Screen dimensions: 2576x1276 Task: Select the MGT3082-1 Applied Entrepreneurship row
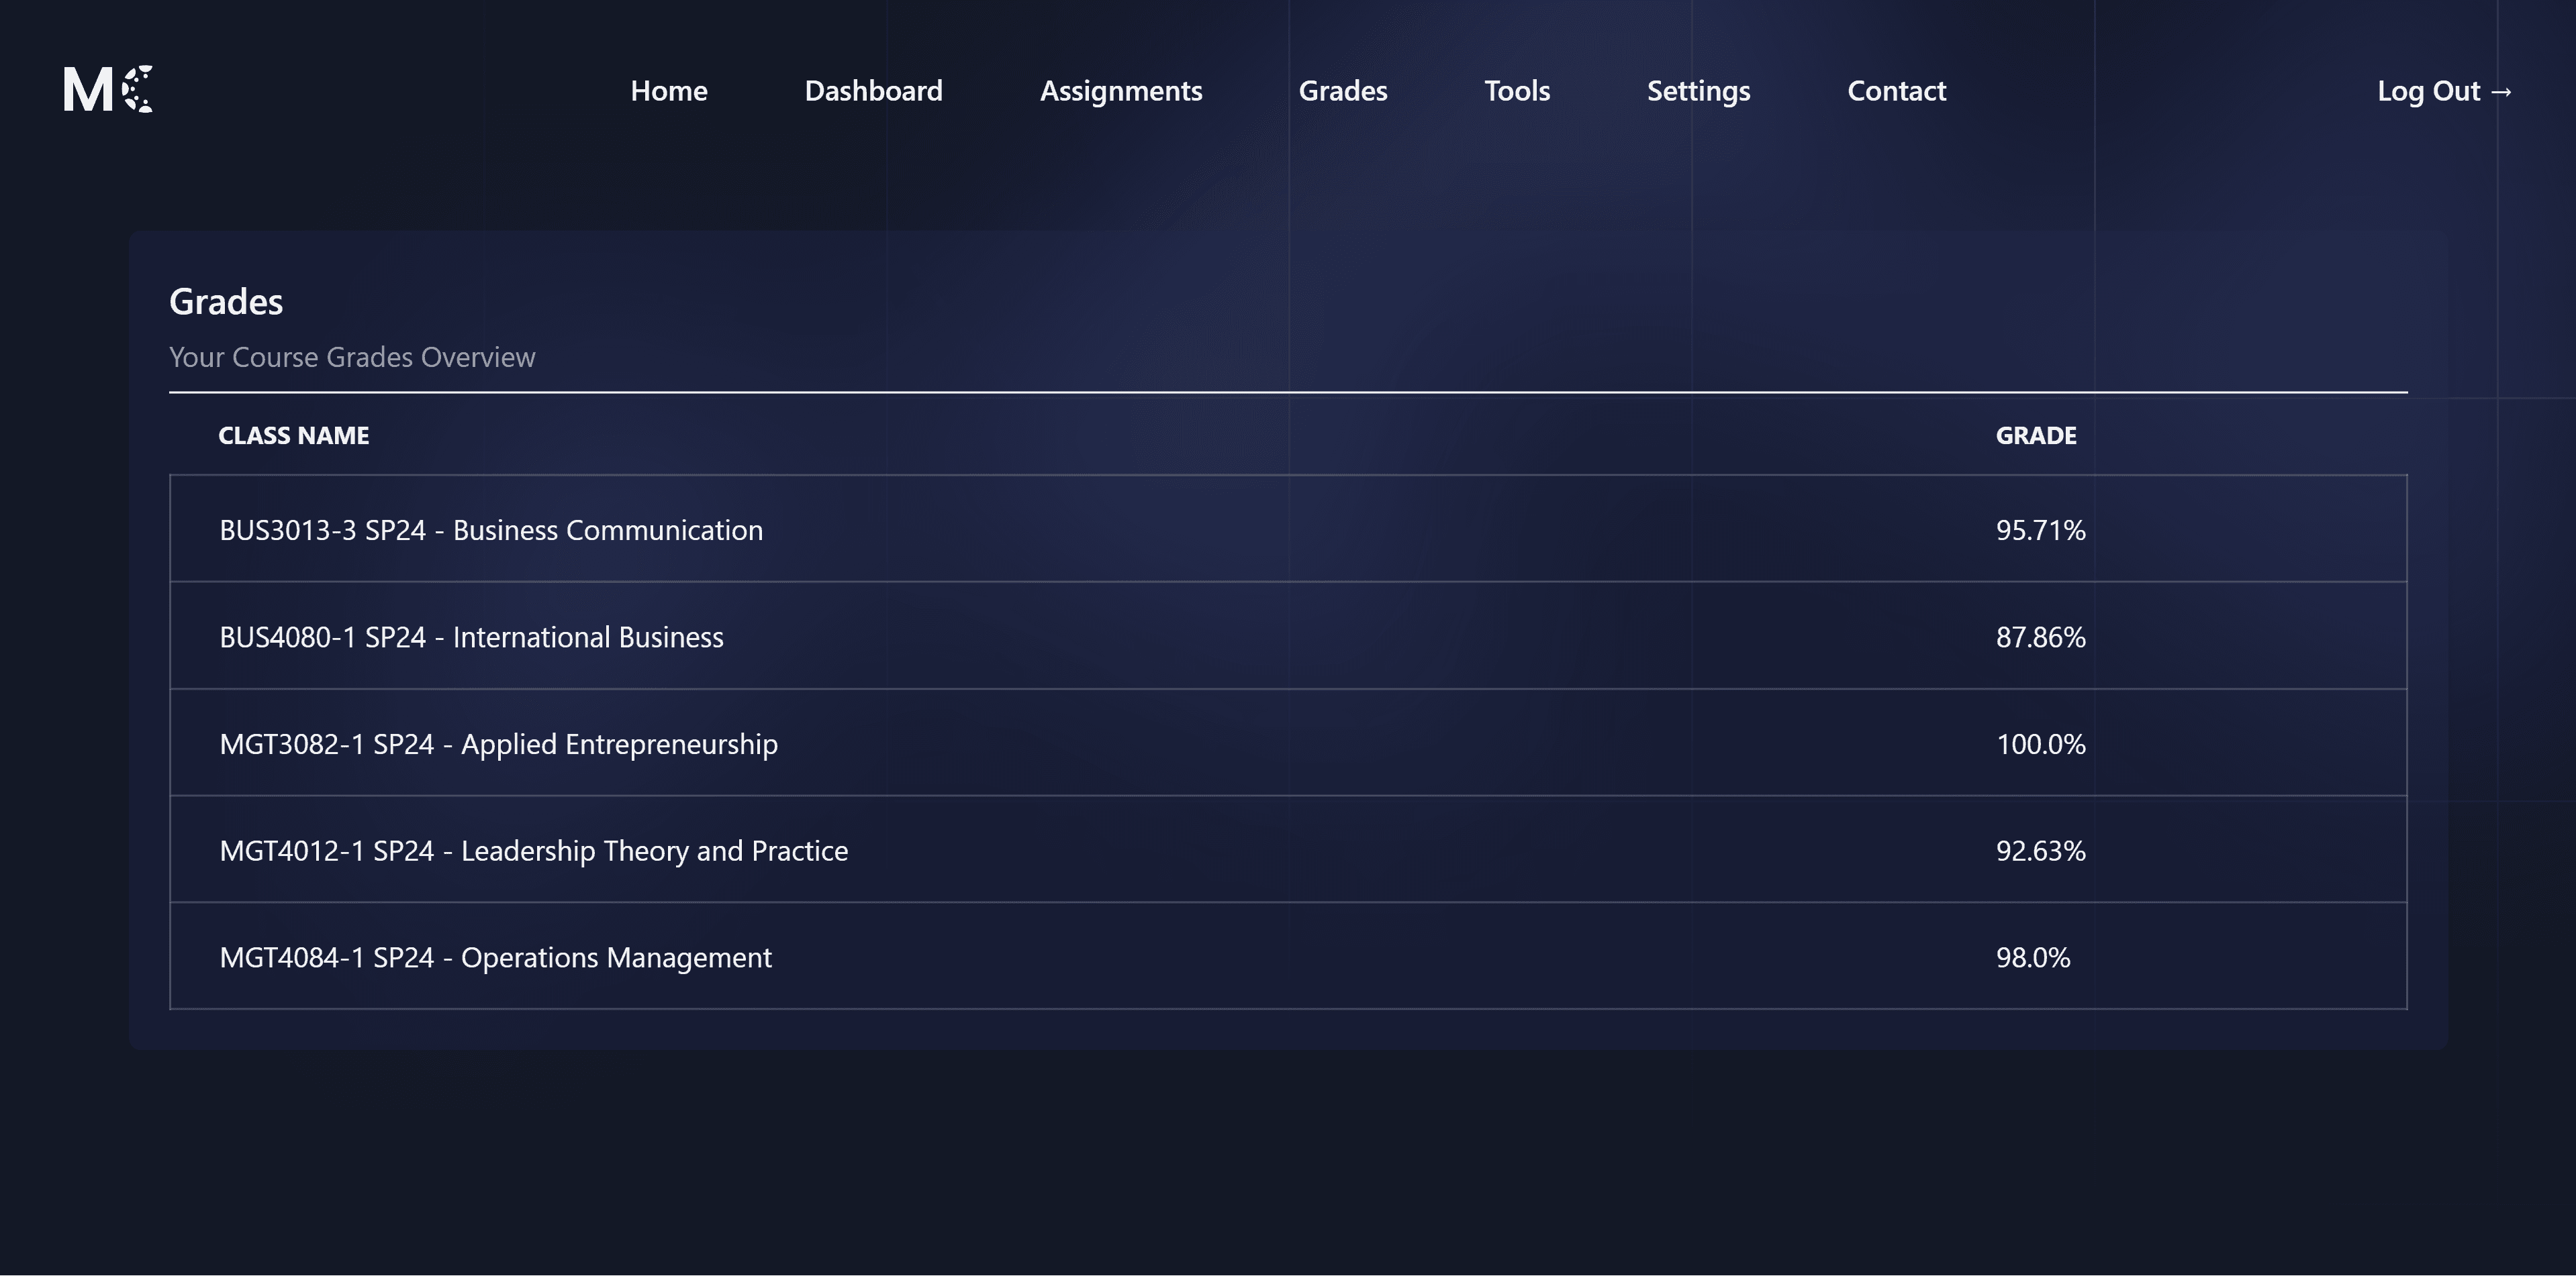[1288, 743]
